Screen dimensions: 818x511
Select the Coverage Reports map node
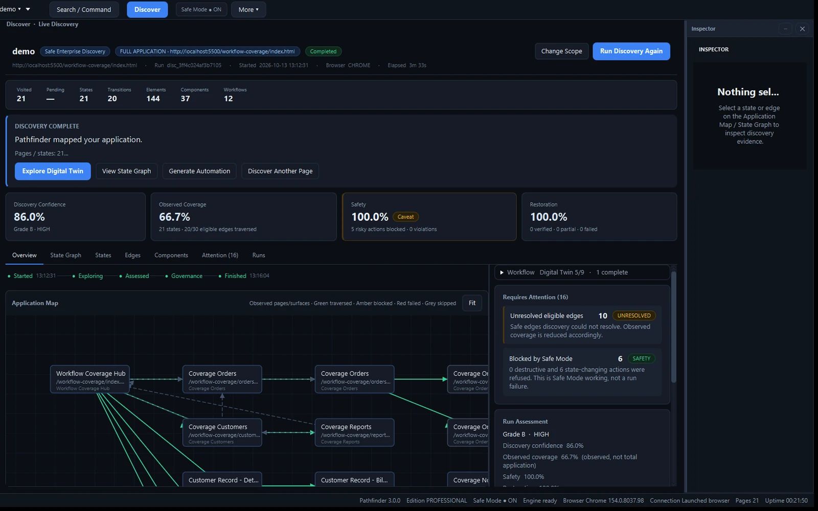tap(355, 433)
